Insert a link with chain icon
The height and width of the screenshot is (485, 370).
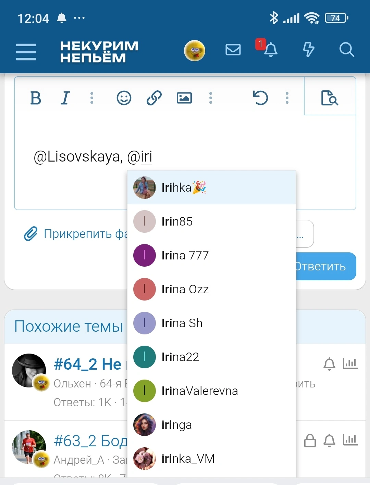point(154,98)
